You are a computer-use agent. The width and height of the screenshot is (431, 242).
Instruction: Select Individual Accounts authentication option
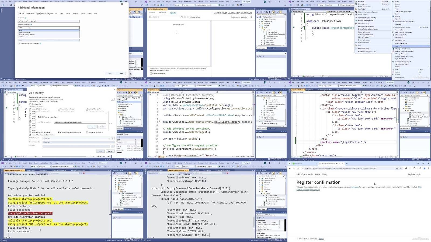click(x=25, y=33)
